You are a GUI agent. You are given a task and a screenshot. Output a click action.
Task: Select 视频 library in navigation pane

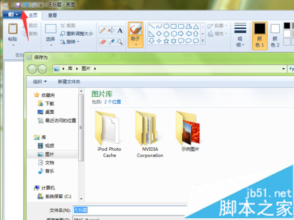click(46, 145)
